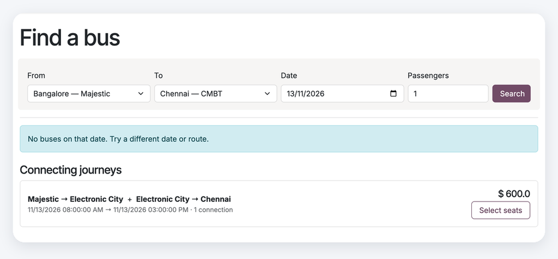Click the No buses on that date message
This screenshot has width=558, height=259.
click(x=278, y=139)
